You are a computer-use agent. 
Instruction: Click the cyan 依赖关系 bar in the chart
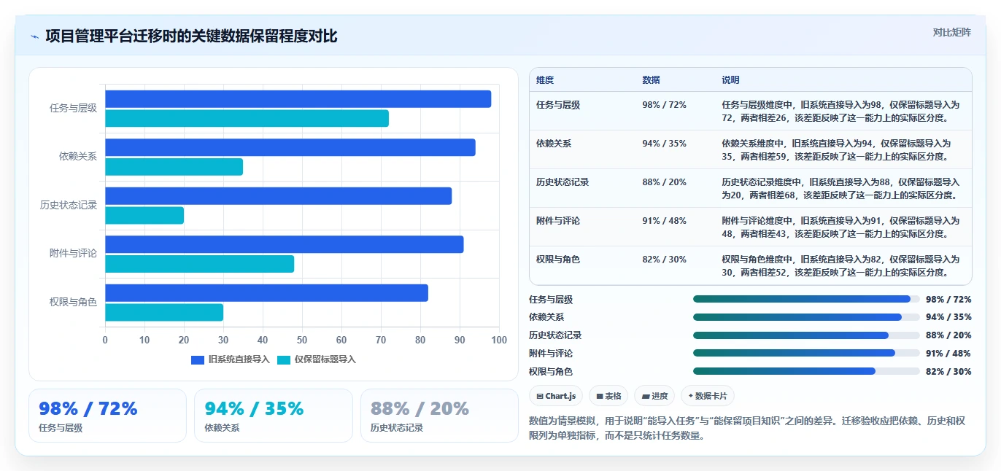click(174, 167)
